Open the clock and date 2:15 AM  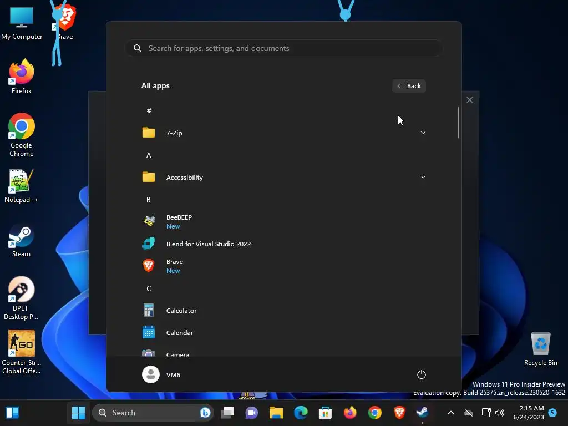(529, 413)
